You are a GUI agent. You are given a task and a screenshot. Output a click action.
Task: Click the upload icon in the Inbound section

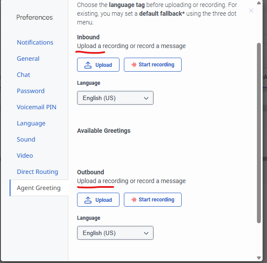pyautogui.click(x=88, y=65)
